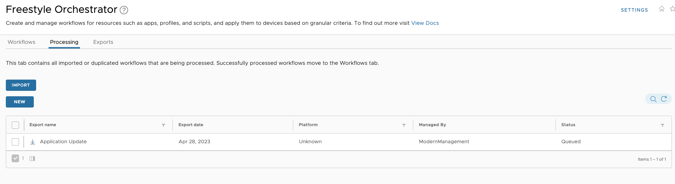The height and width of the screenshot is (184, 675).
Task: Refresh the processing list
Action: pyautogui.click(x=664, y=99)
